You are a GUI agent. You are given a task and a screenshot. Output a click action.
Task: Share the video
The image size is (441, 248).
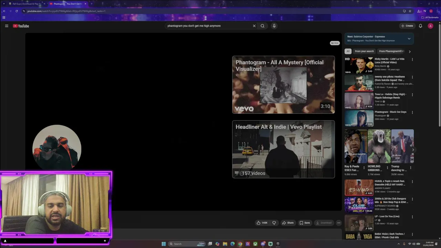288,223
